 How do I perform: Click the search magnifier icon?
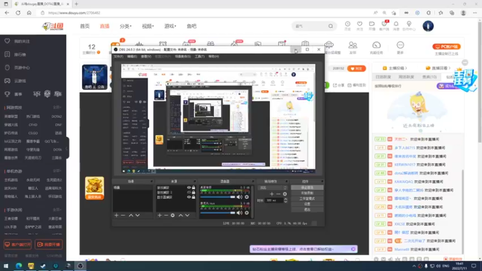330,26
